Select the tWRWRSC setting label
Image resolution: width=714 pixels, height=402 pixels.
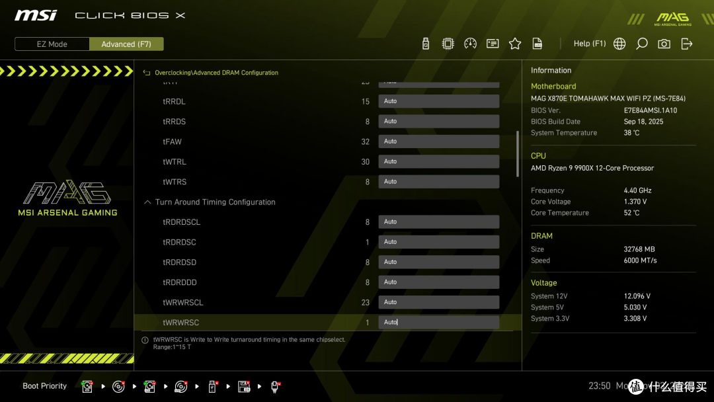(180, 323)
